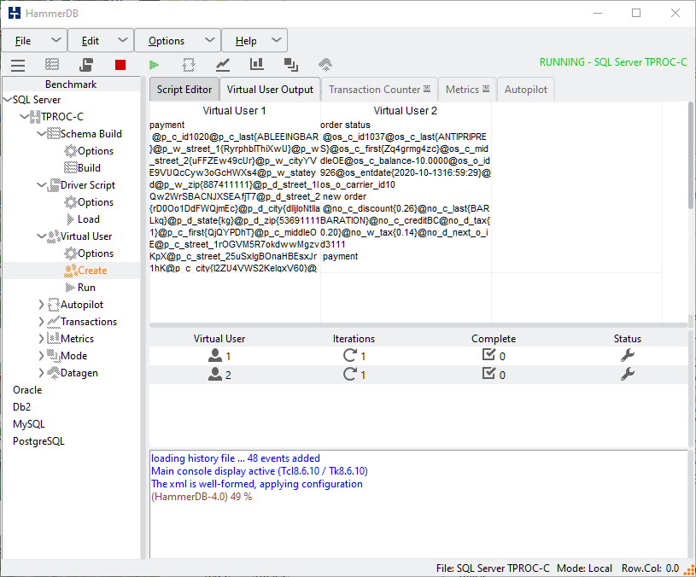Click the schema build toolbar icon

52,65
